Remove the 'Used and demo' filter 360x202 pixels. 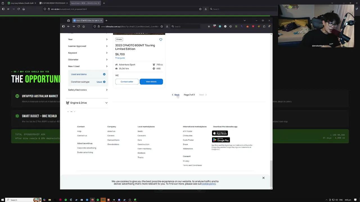[104, 74]
